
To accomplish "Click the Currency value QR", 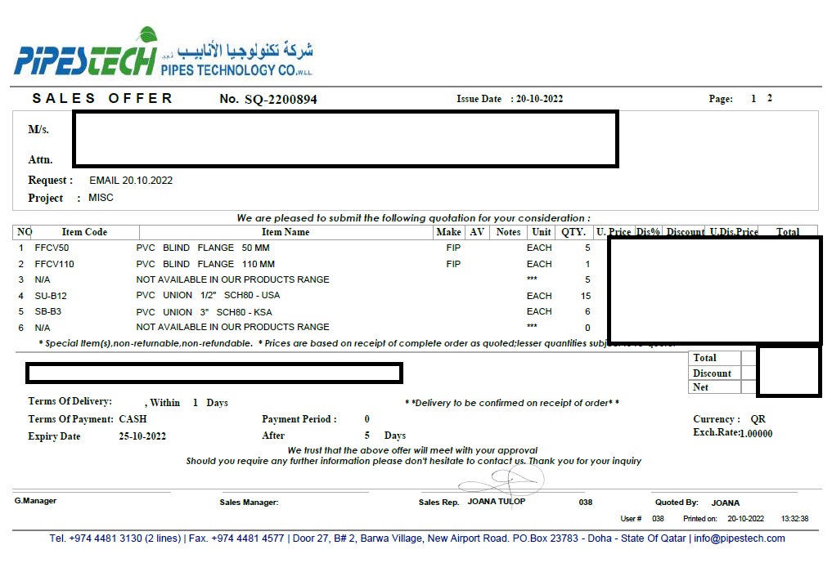I will click(758, 419).
